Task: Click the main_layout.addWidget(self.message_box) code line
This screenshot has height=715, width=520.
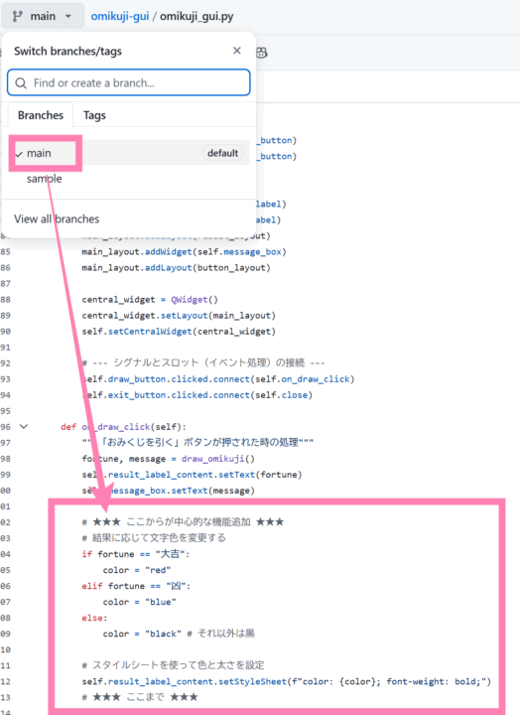Action: [x=185, y=251]
